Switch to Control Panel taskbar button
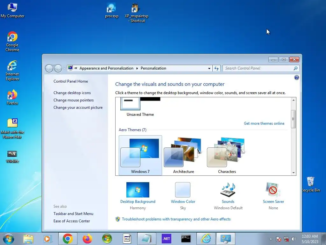This screenshot has height=245, width=326. (226, 239)
